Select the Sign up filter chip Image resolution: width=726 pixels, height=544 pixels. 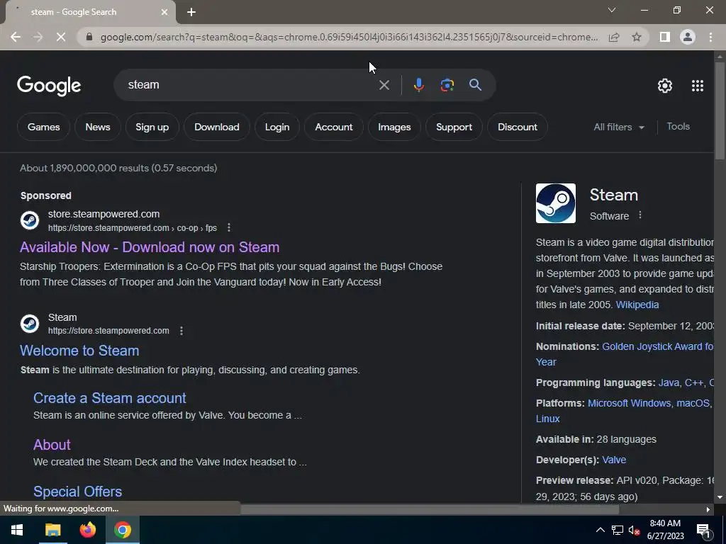(152, 127)
